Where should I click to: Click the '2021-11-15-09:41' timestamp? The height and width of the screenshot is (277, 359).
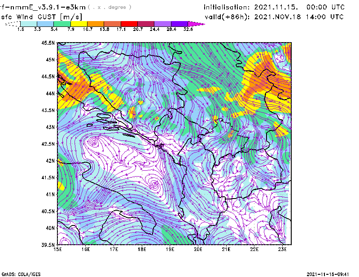328,274
